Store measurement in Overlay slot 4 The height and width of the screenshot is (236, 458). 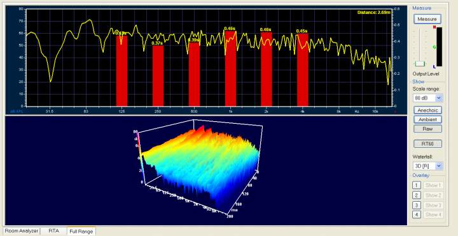[417, 214]
